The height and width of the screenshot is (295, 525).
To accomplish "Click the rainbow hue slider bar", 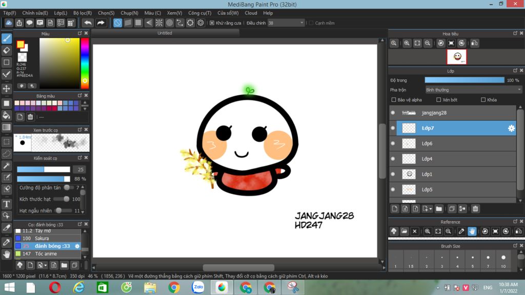I will point(85,61).
